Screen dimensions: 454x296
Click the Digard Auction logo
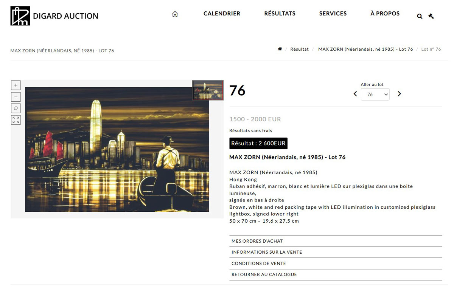coord(54,16)
